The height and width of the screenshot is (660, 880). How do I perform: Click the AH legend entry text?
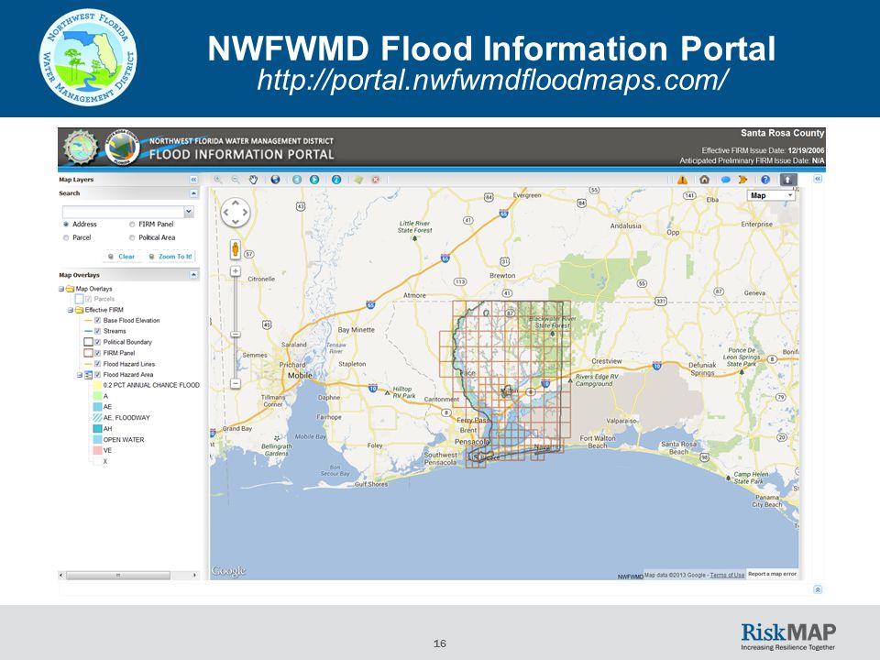pos(107,429)
